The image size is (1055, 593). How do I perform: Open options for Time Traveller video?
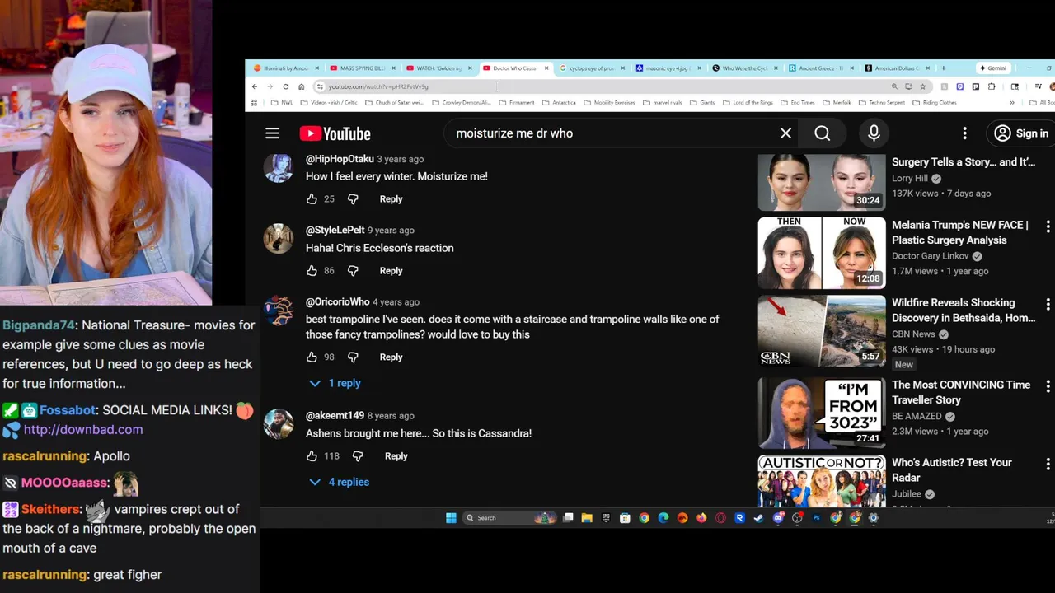tap(1048, 385)
